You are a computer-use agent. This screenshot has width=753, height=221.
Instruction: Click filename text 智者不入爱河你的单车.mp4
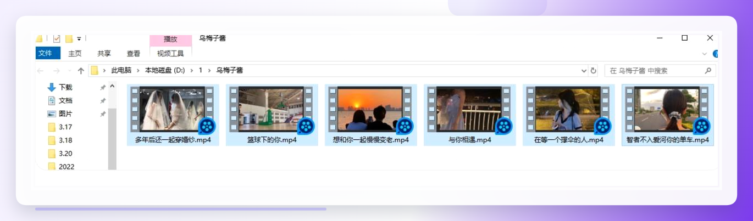[668, 140]
